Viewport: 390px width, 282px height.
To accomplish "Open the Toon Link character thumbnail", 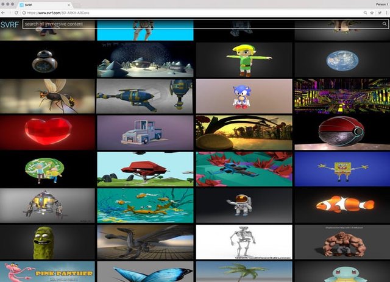I will pos(244,60).
